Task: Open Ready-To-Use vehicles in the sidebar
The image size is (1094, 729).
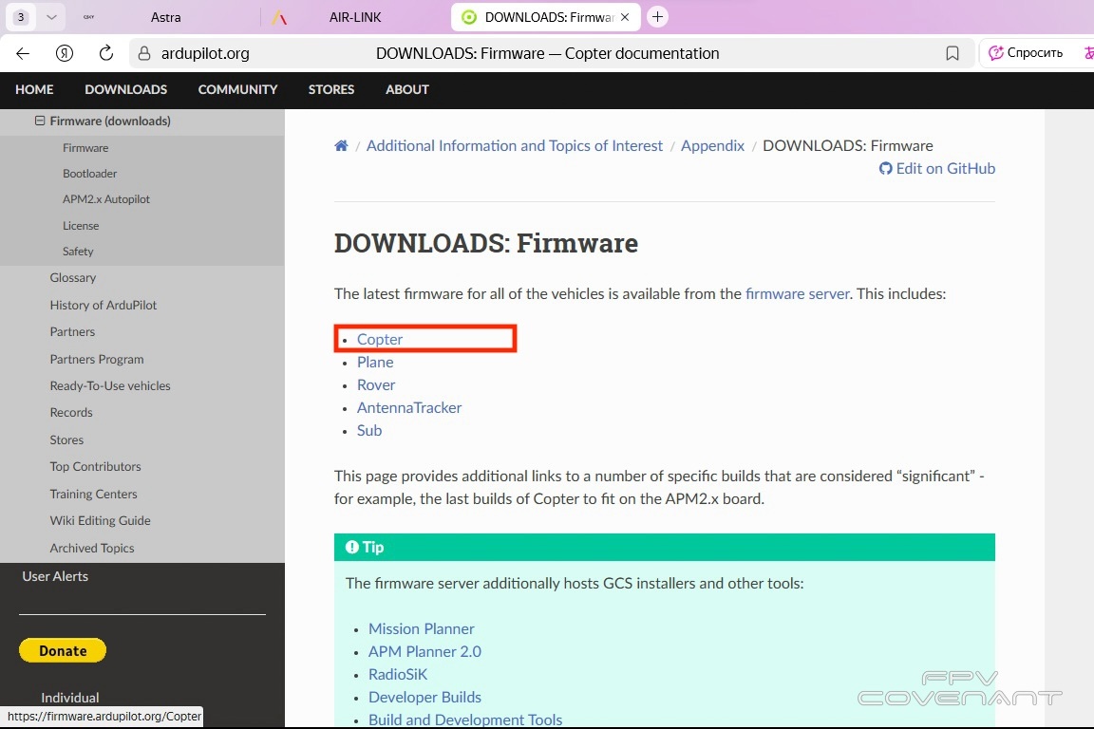Action: tap(109, 385)
